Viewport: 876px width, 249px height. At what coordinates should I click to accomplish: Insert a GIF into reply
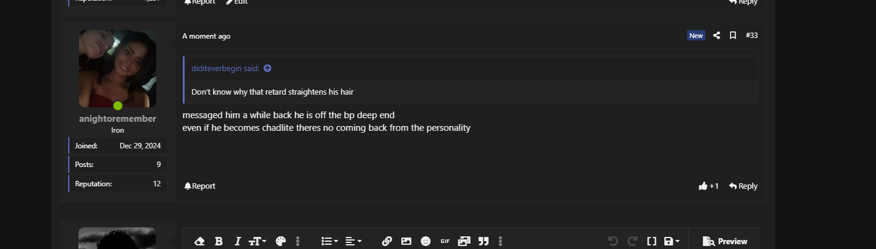point(445,241)
